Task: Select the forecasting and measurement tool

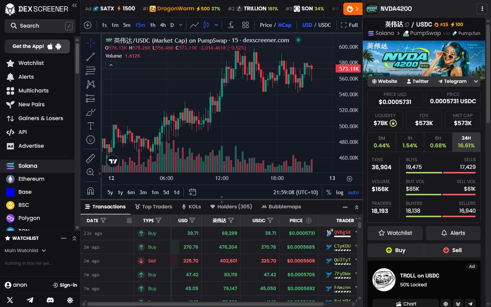Action: (x=90, y=98)
